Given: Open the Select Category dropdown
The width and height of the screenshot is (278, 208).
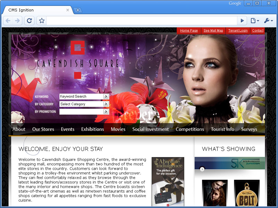Looking at the screenshot, I should coord(84,104).
